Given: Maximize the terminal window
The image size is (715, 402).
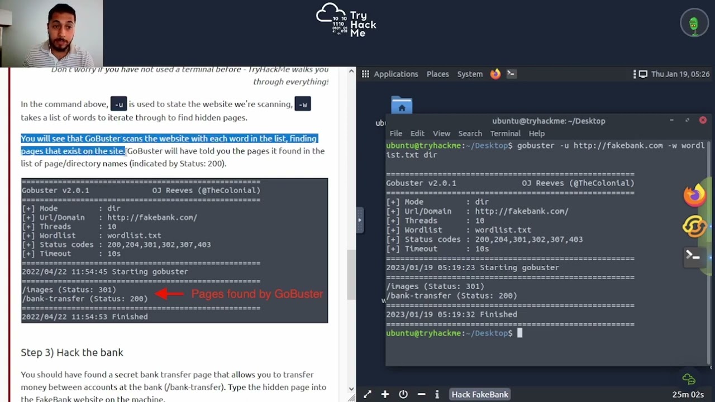Looking at the screenshot, I should [x=687, y=120].
